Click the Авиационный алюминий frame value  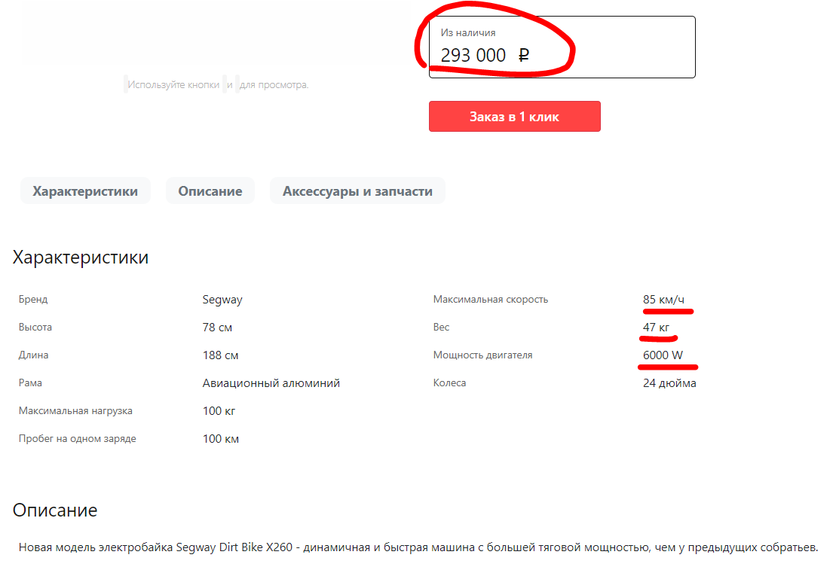271,383
